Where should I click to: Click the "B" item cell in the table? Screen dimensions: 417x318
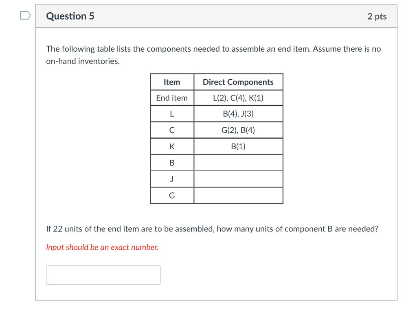[x=172, y=162]
